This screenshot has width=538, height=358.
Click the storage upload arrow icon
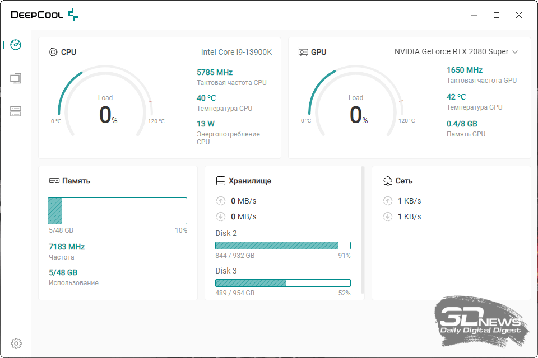[x=221, y=201]
